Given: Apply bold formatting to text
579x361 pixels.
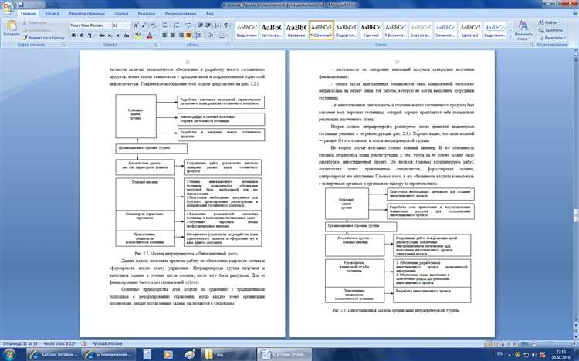Looking at the screenshot, I should pyautogui.click(x=71, y=35).
